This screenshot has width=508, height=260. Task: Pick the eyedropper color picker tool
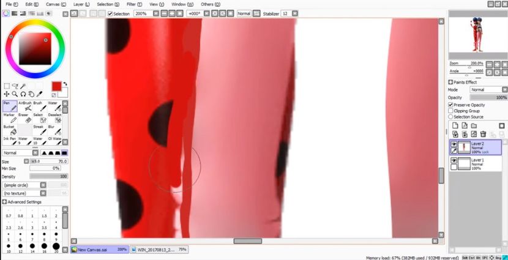coord(40,94)
